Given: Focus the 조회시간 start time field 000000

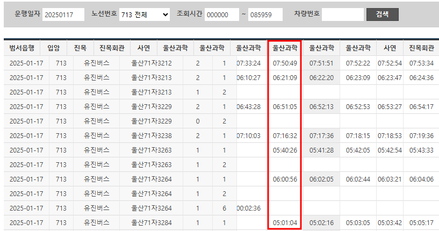Looking at the screenshot, I should point(221,15).
